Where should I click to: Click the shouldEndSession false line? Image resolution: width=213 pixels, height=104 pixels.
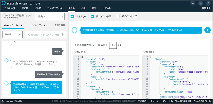pos(178,92)
